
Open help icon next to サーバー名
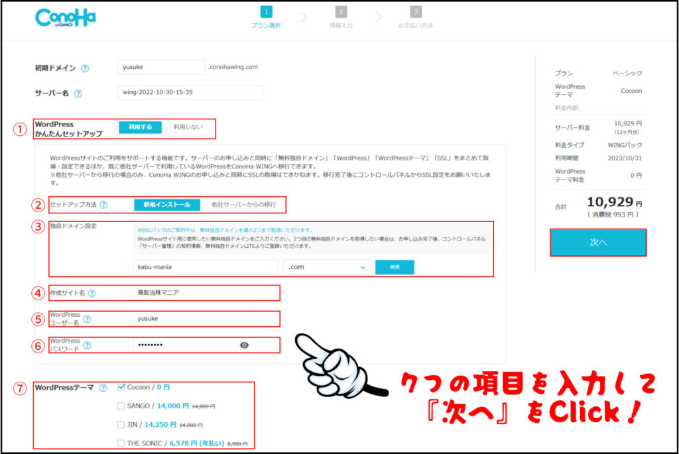pos(78,93)
